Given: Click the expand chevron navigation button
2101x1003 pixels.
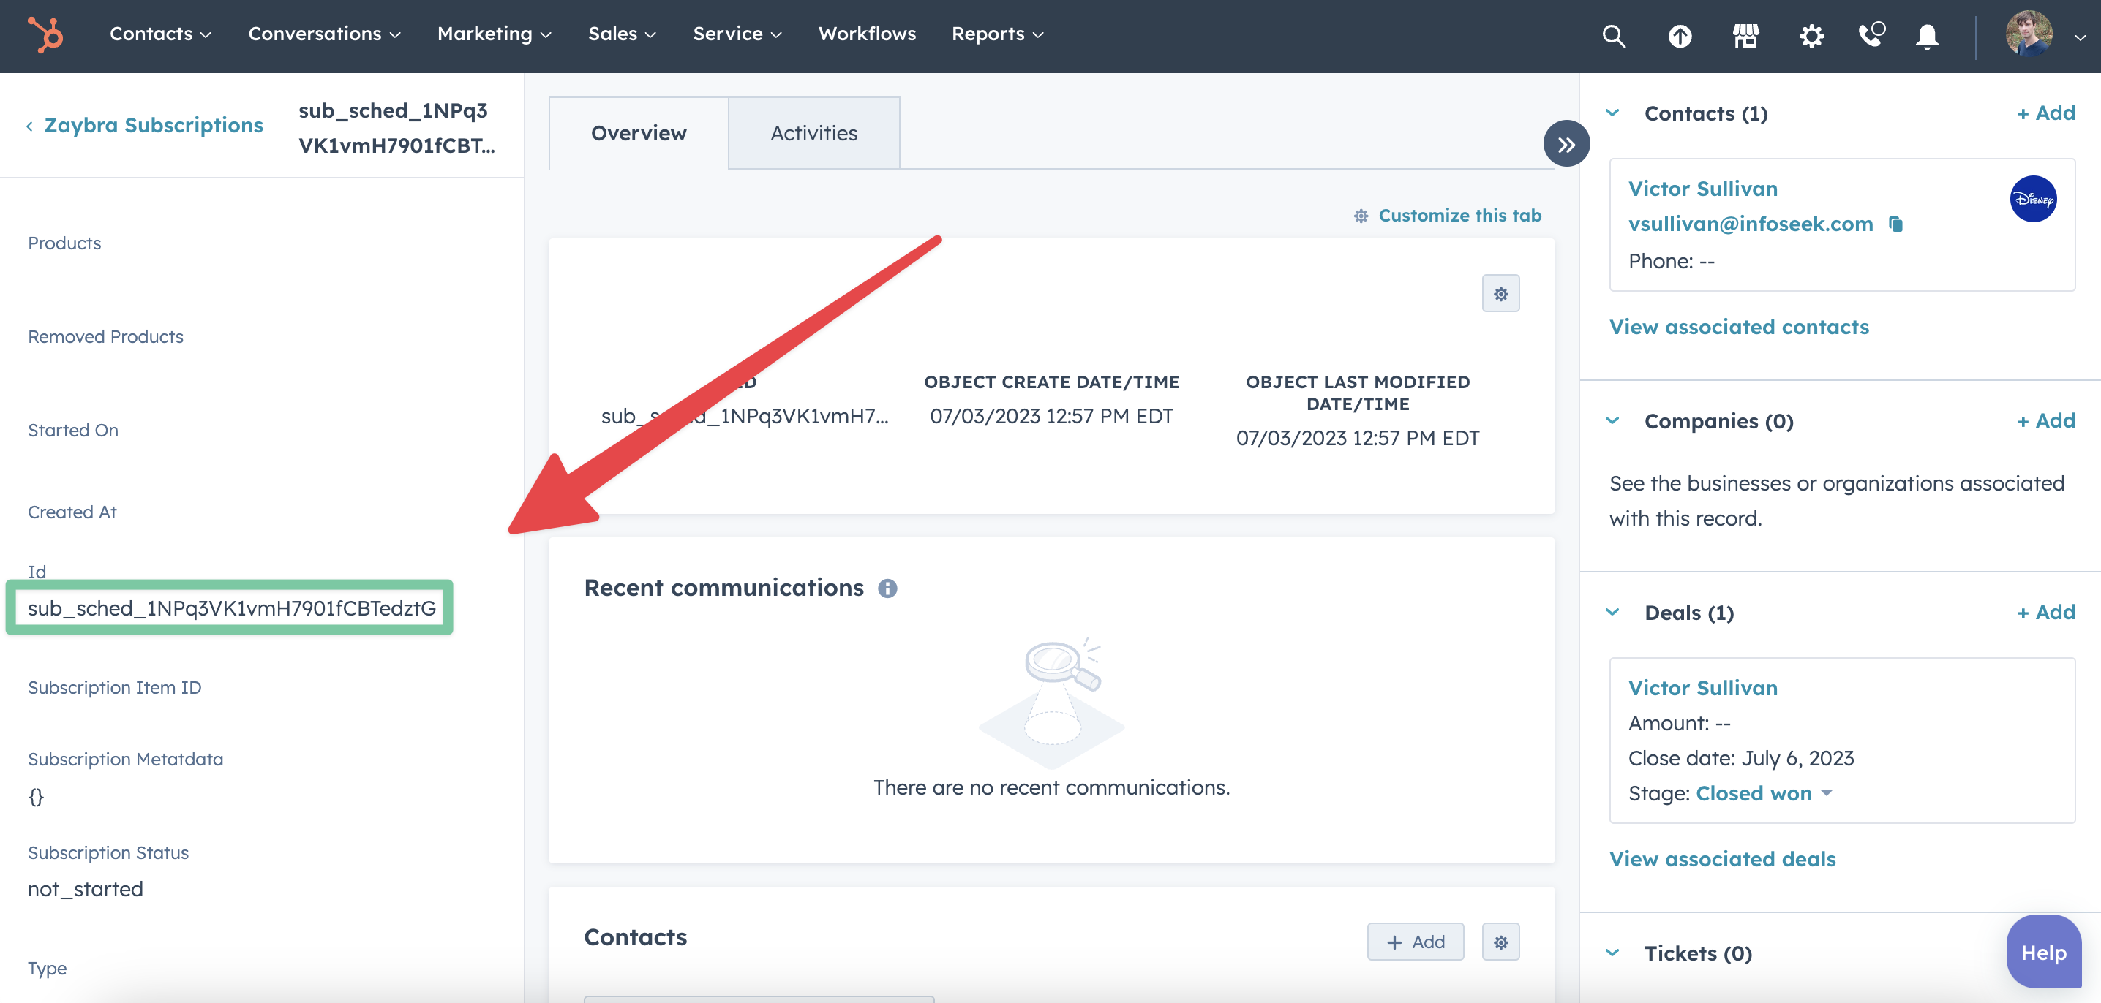Looking at the screenshot, I should coord(1565,142).
